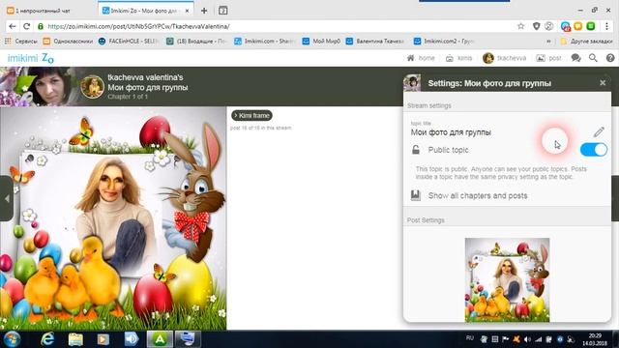Viewport: 619px width, 348px height.
Task: Click the imikimi Zo logo
Action: (x=30, y=58)
